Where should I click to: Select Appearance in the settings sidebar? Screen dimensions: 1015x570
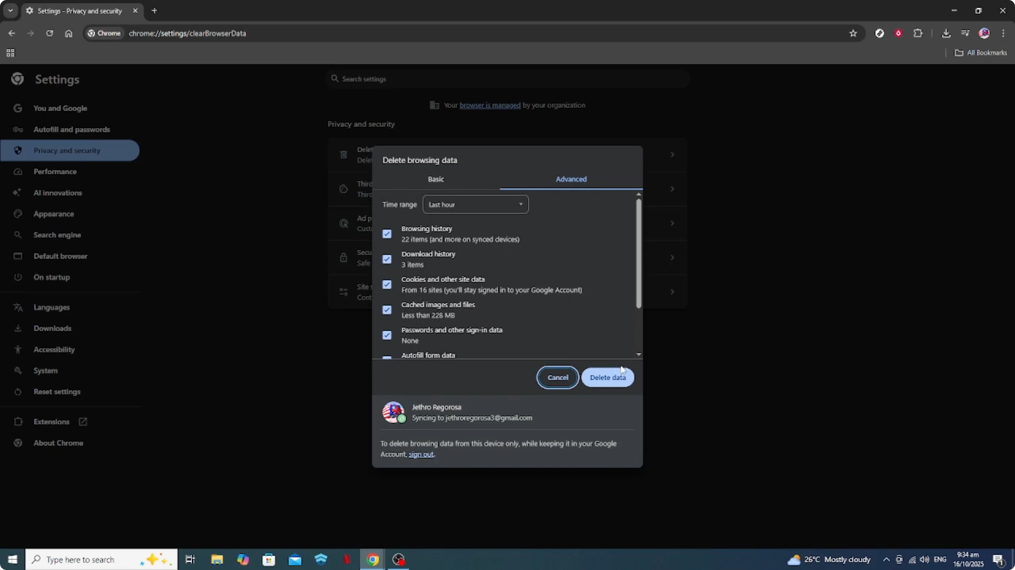54,214
